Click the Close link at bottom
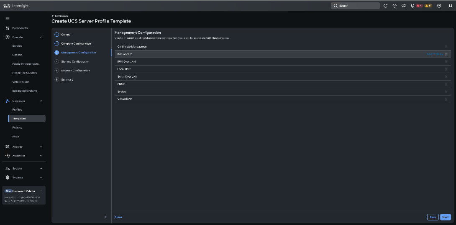Image resolution: width=456 pixels, height=225 pixels. point(118,217)
